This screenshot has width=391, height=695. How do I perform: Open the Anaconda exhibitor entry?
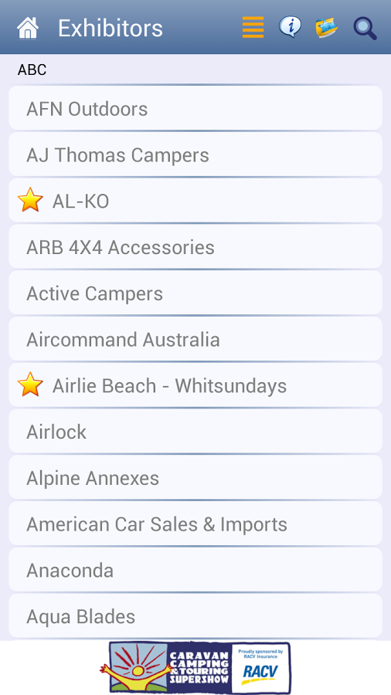tap(195, 569)
